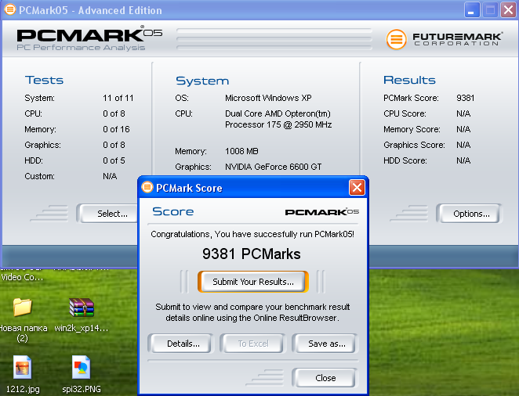Screen dimensions: 519x396
Task: Click the '11 of 11' System tests count
Action: (x=118, y=98)
